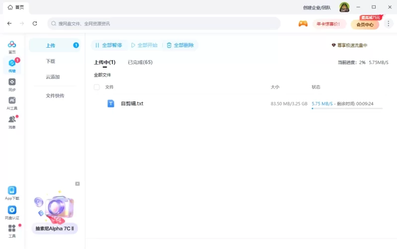Select the 上传 upload menu item
The width and height of the screenshot is (397, 249).
tap(55, 45)
